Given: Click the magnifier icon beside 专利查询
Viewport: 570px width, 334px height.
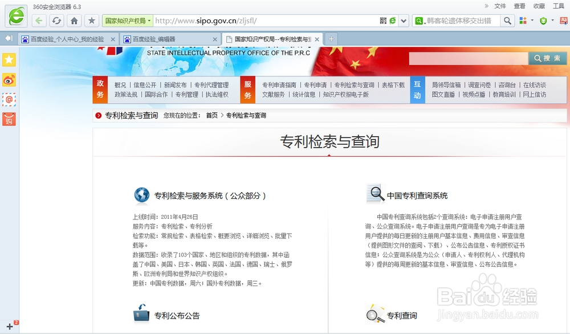Looking at the screenshot, I should coord(376,313).
